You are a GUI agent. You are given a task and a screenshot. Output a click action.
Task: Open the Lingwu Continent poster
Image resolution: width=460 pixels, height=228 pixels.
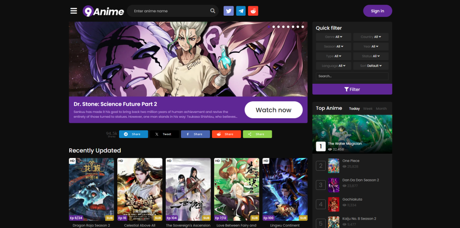285,189
